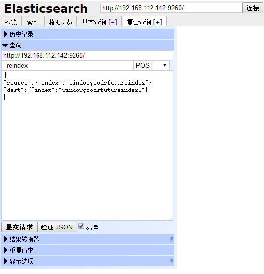Expand the 显示选项 section
The height and width of the screenshot is (274, 264).
pos(88,261)
